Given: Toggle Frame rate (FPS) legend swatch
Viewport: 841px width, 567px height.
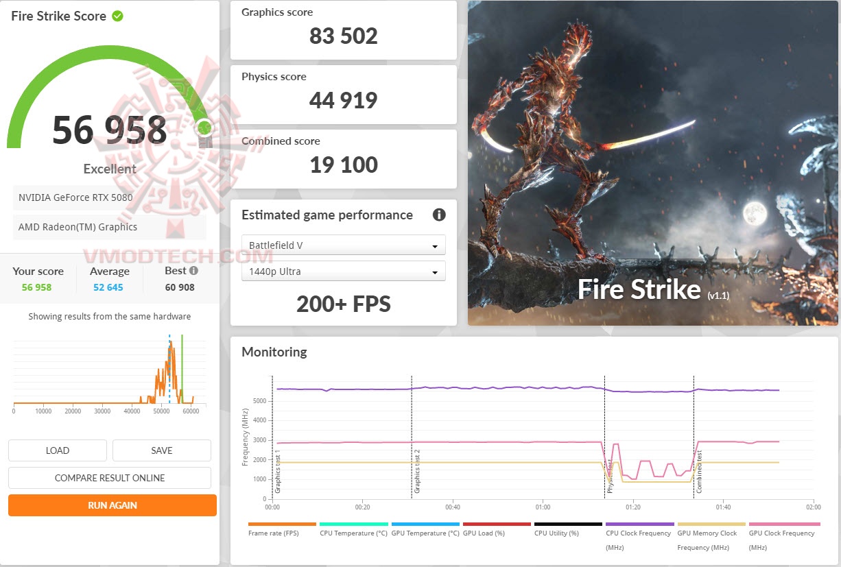Looking at the screenshot, I should tap(282, 524).
